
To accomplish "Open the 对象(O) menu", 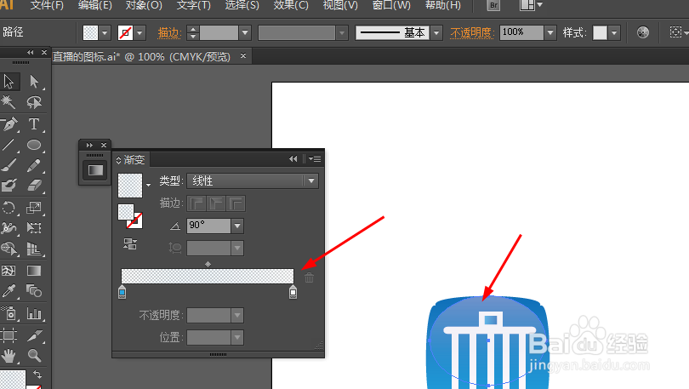I will point(144,5).
